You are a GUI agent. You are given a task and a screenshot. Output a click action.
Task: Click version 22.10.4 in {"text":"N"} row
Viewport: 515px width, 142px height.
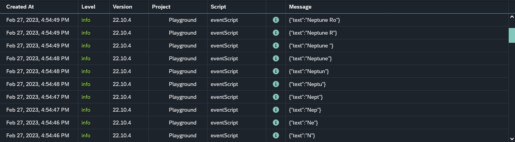pos(122,135)
